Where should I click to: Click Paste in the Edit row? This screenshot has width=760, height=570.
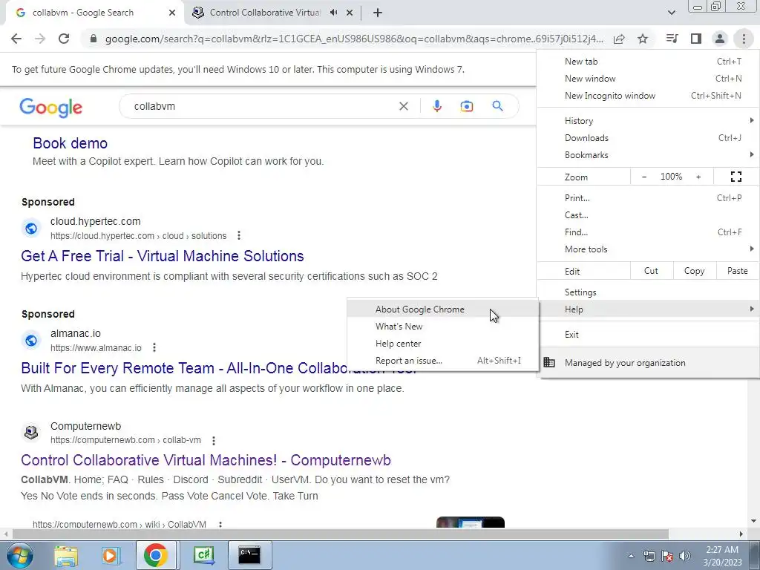(x=737, y=271)
